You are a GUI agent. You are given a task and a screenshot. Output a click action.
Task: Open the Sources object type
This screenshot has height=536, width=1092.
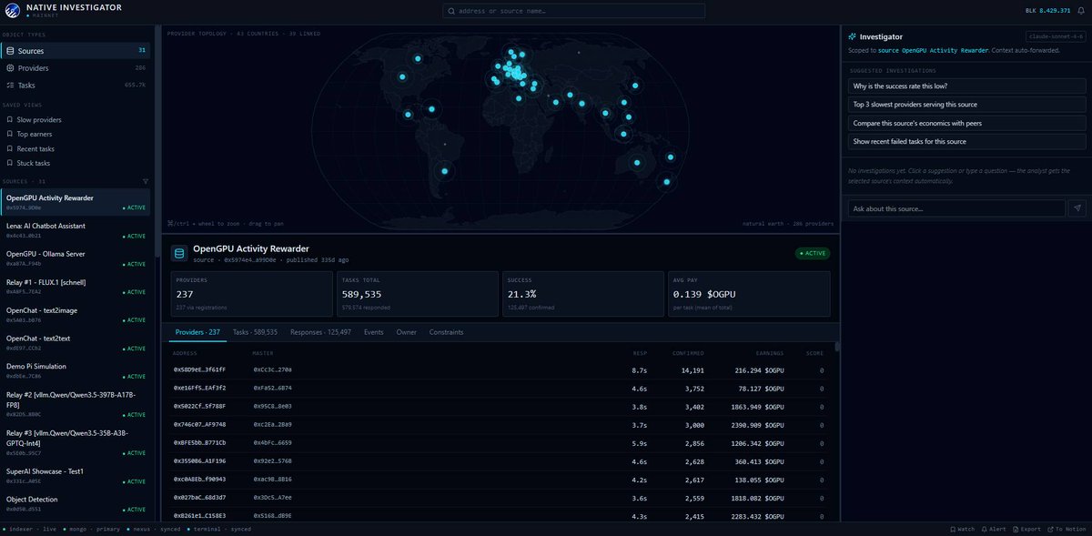tap(77, 51)
